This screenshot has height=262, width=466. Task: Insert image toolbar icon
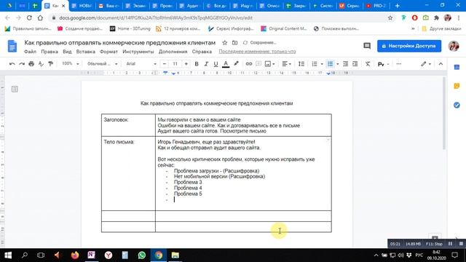pos(268,64)
